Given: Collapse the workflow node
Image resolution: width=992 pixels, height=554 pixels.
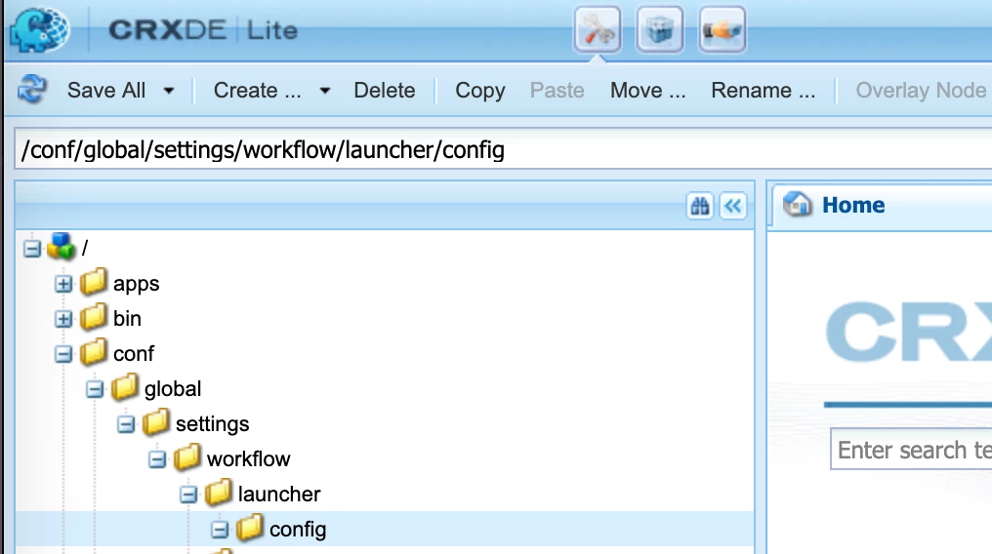Looking at the screenshot, I should [x=157, y=459].
